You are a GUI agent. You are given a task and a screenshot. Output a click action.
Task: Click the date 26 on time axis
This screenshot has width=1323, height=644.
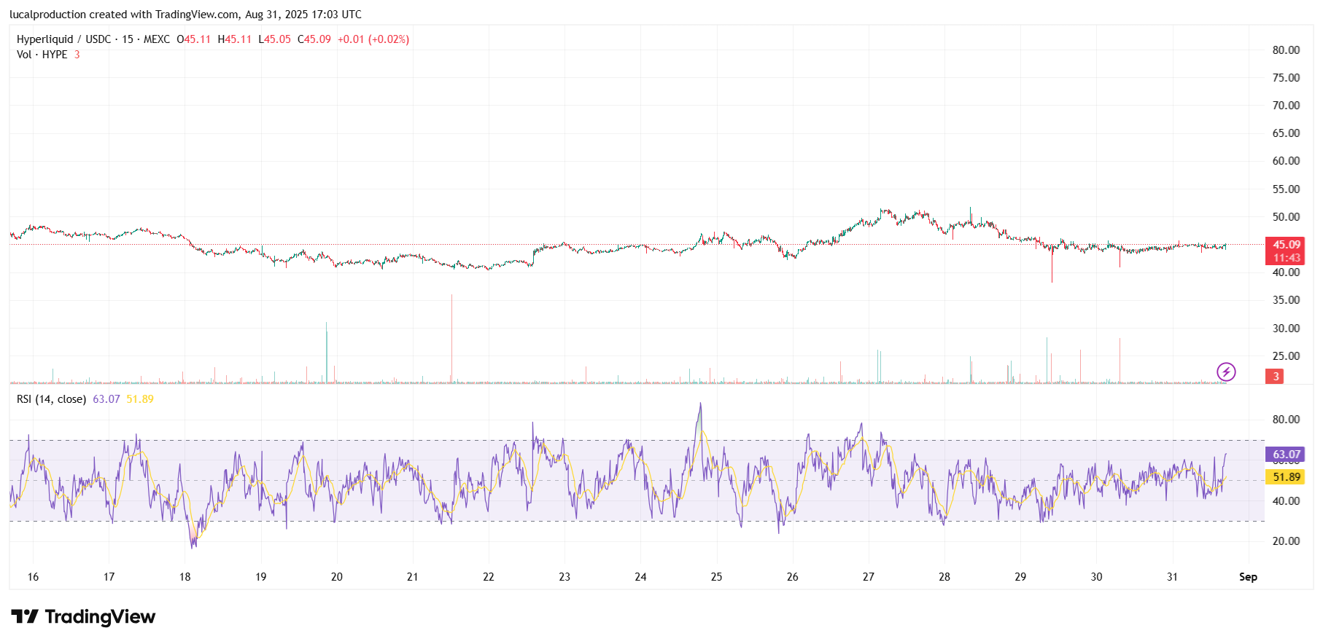click(793, 577)
